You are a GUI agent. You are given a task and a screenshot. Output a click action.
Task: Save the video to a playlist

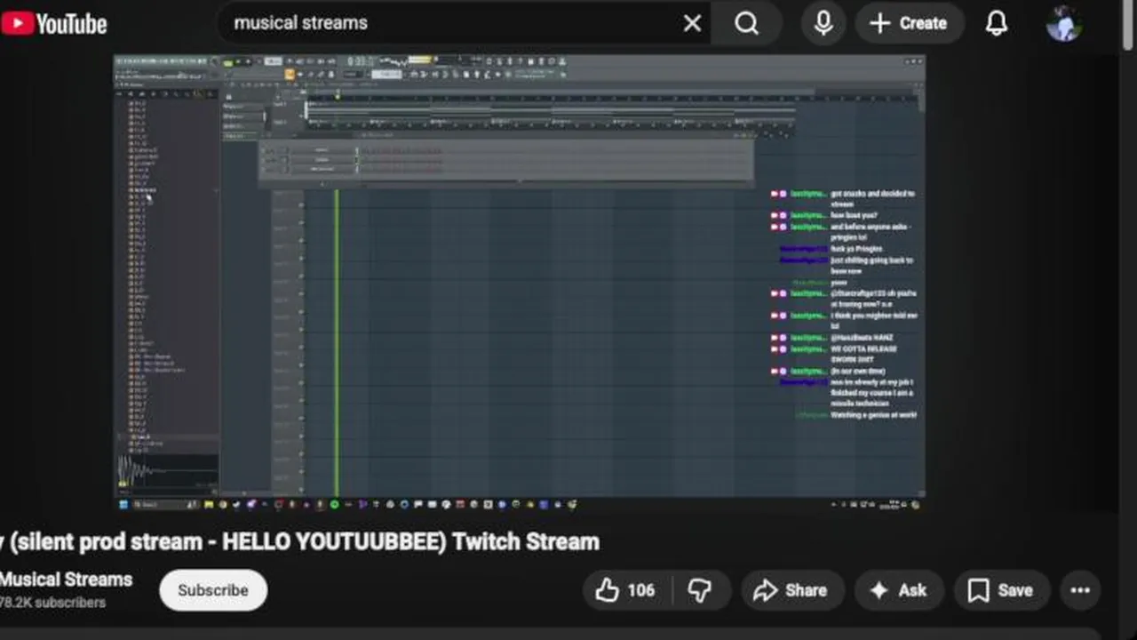(1002, 590)
